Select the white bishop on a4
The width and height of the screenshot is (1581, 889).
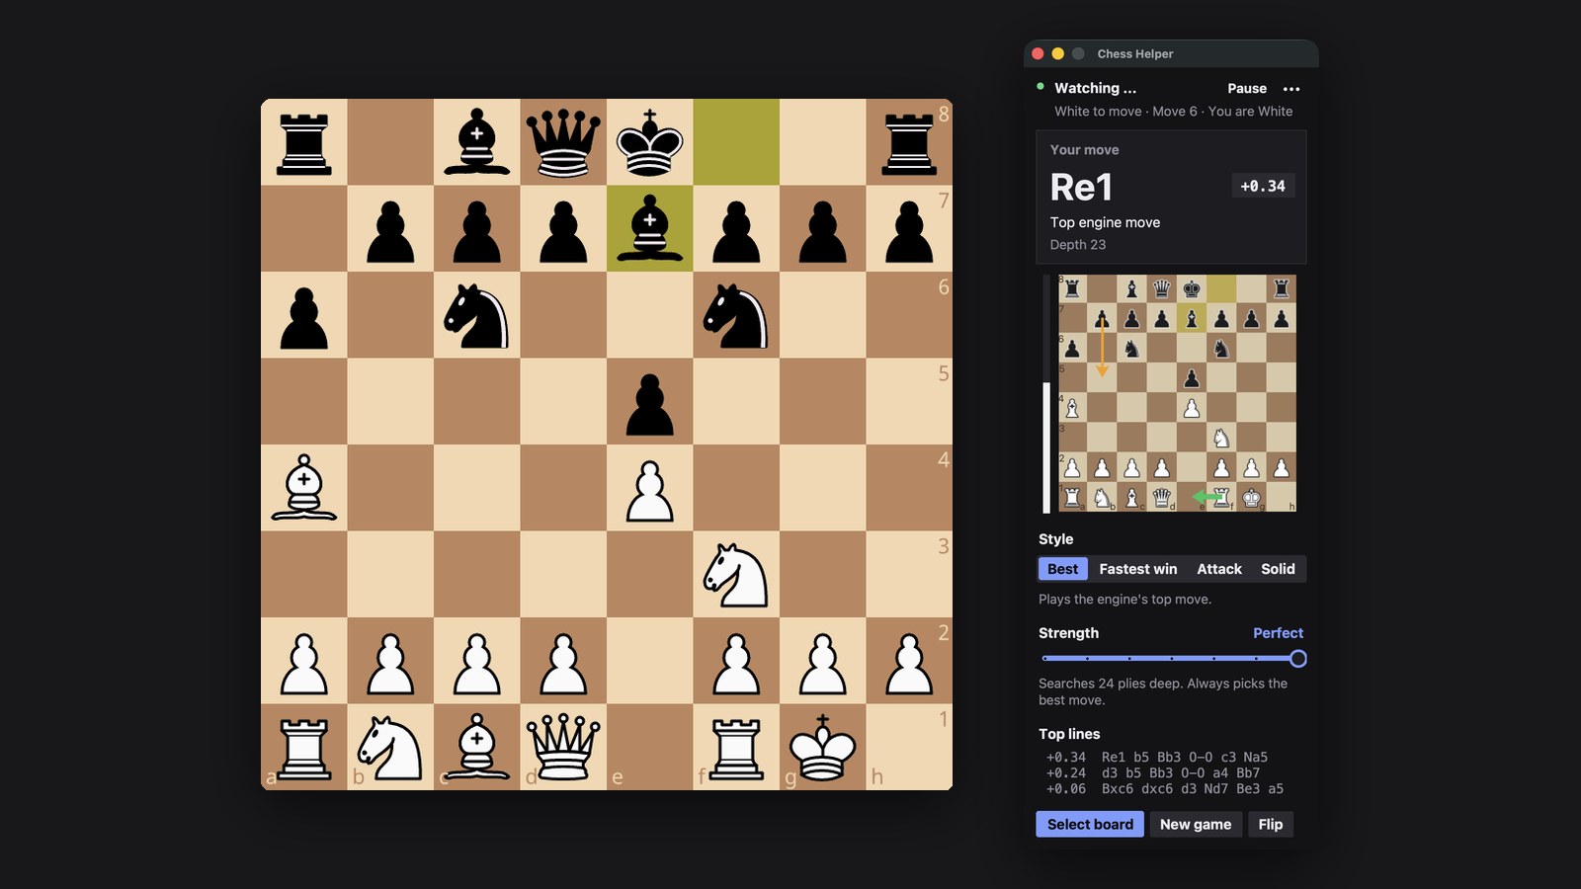[304, 488]
